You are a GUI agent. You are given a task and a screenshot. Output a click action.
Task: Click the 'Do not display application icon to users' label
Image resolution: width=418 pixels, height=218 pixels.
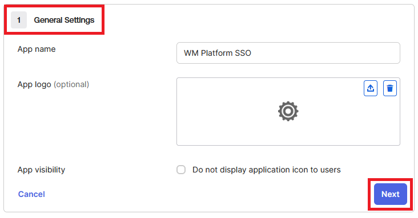267,170
